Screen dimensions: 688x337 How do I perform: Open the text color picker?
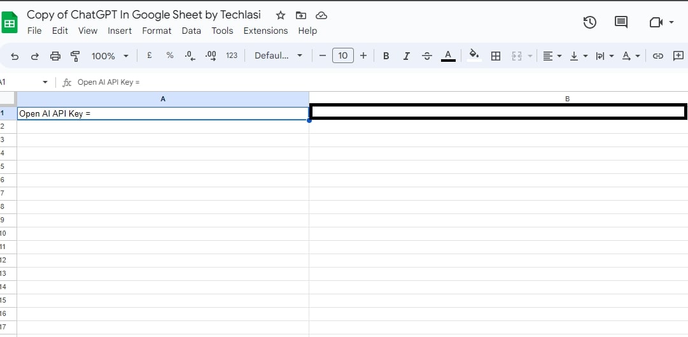coord(448,55)
